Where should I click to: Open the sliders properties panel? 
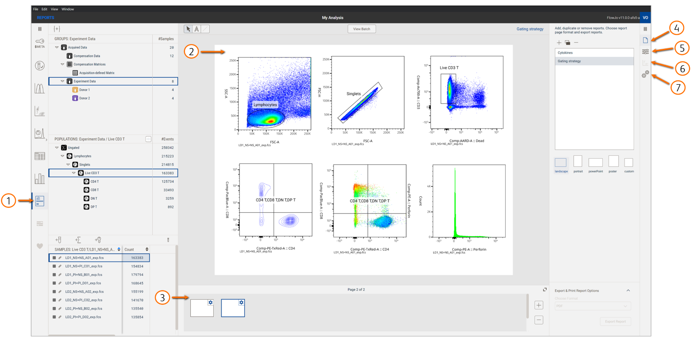[645, 51]
